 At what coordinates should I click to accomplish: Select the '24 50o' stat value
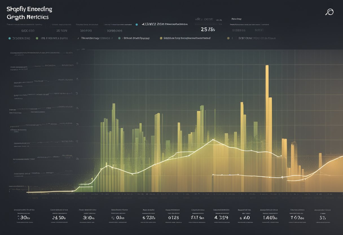[x=59, y=218]
